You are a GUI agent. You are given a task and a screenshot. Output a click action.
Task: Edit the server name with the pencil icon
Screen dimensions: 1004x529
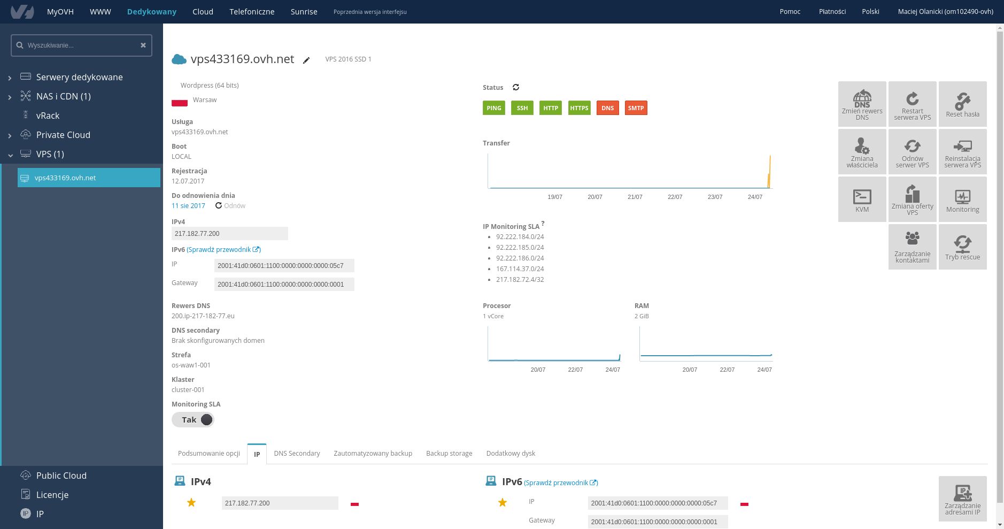pos(306,60)
